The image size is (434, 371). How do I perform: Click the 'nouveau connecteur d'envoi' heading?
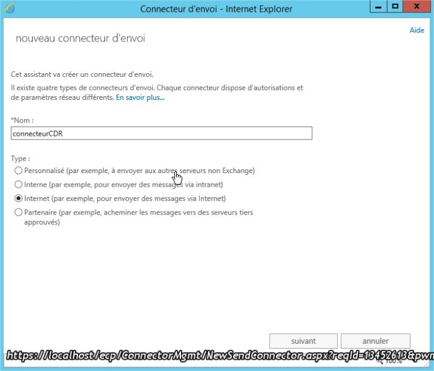80,38
